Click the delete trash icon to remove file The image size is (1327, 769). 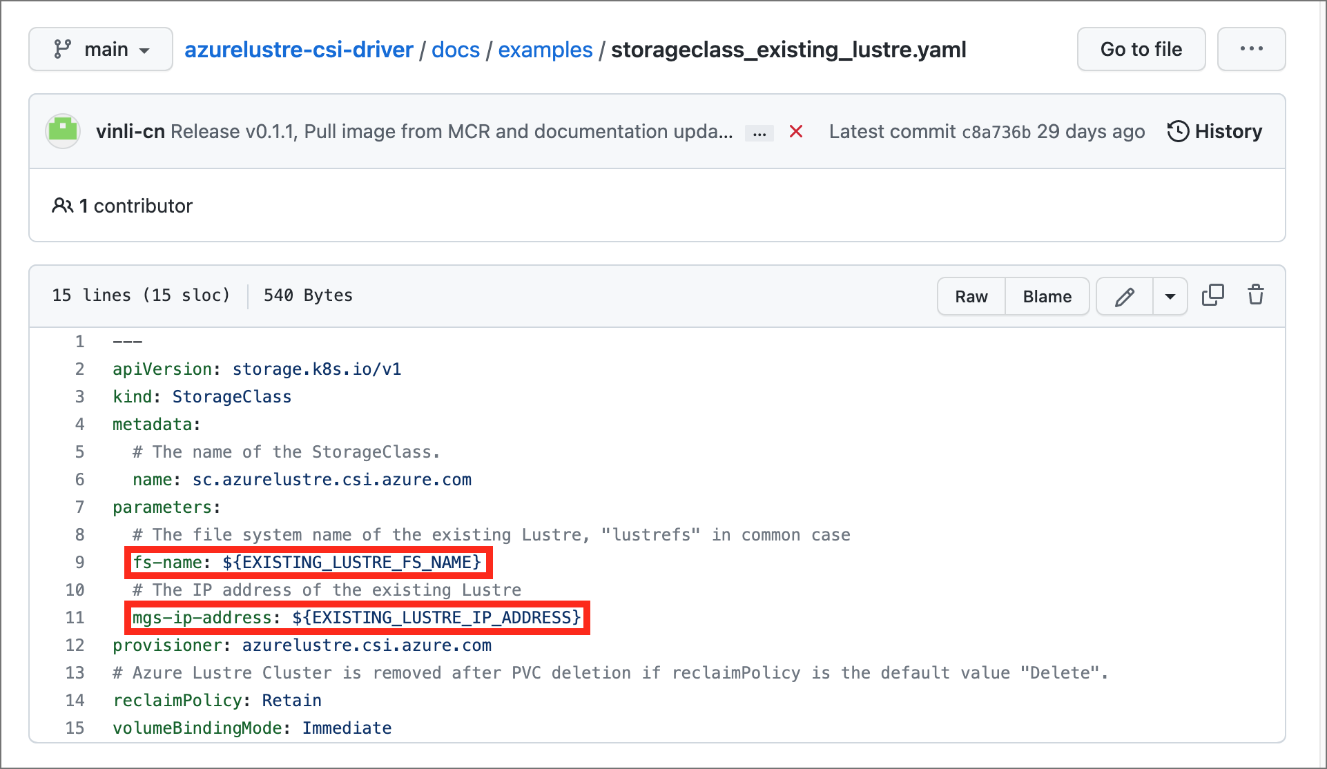click(1256, 295)
